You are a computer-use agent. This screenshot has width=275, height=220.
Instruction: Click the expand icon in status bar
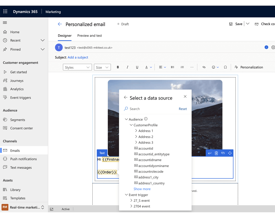pyautogui.click(x=52, y=209)
